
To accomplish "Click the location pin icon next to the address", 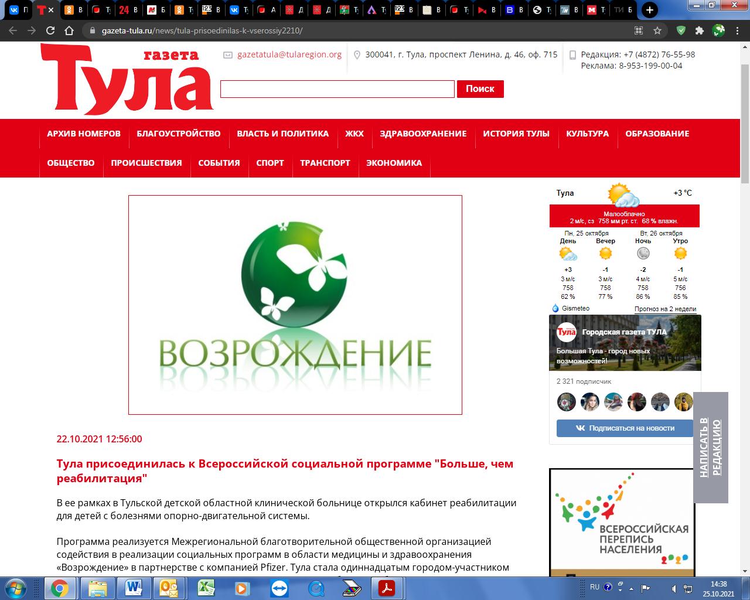I will point(357,55).
